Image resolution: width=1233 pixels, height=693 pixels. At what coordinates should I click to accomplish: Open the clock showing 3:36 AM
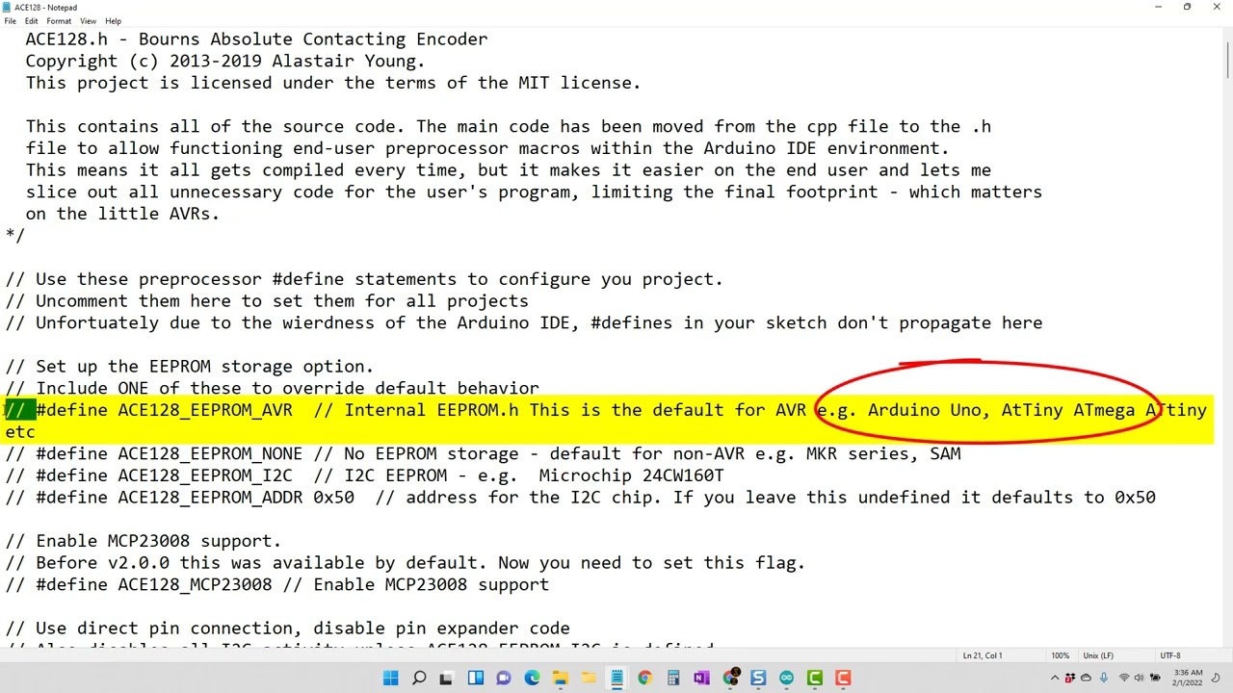tap(1187, 678)
